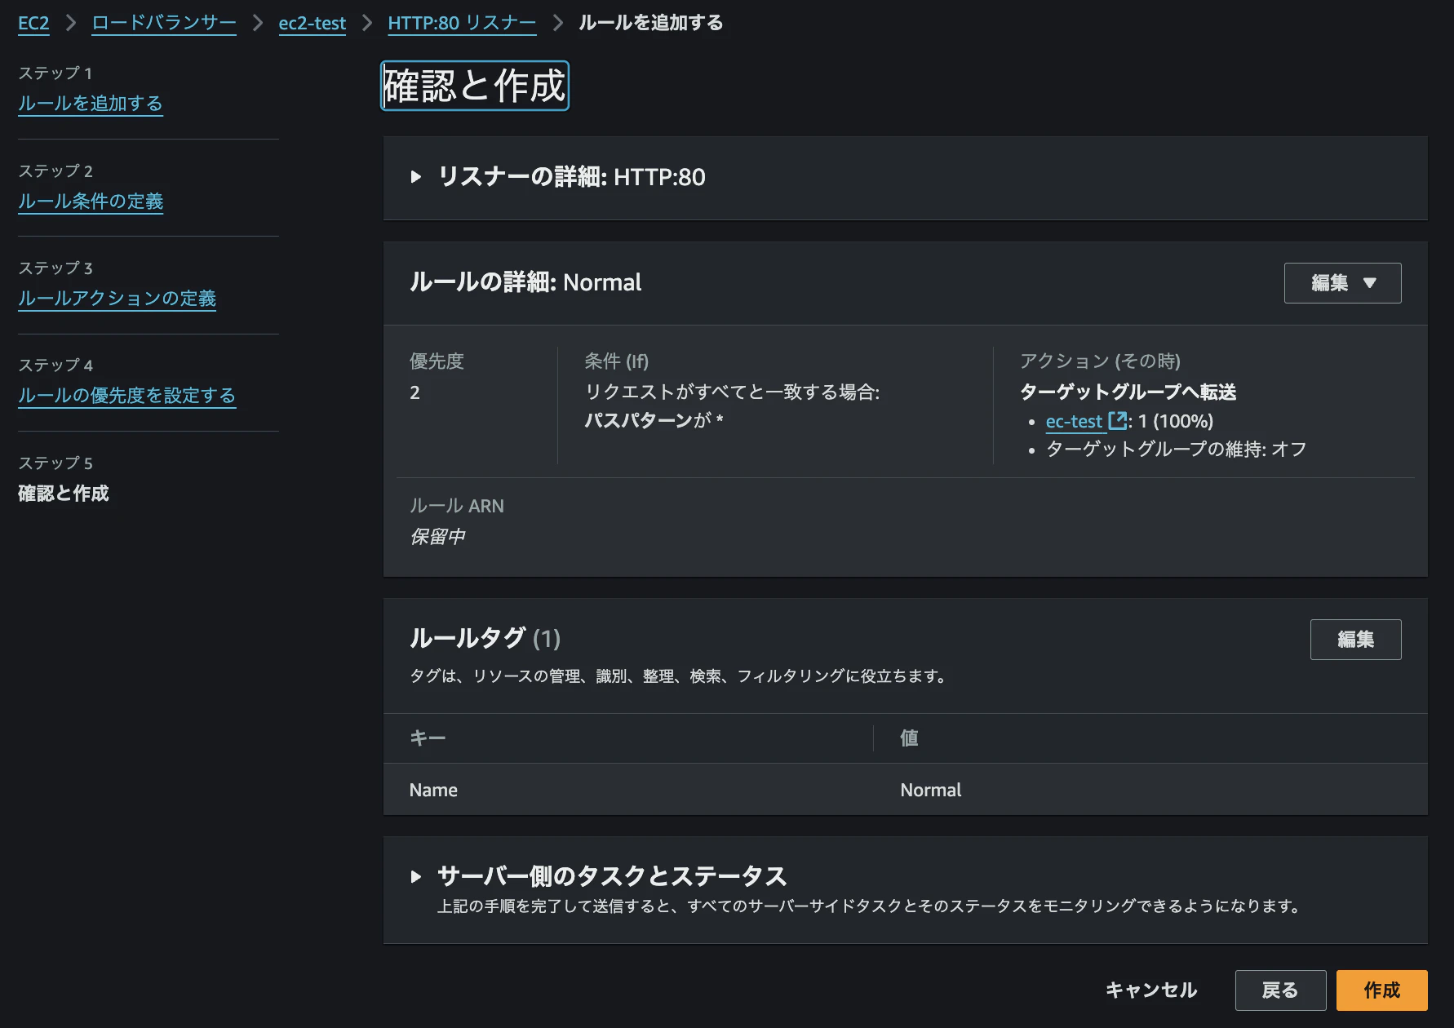Jump to step 4 ルールの優先度を設定する
1454x1028 pixels.
coord(127,396)
